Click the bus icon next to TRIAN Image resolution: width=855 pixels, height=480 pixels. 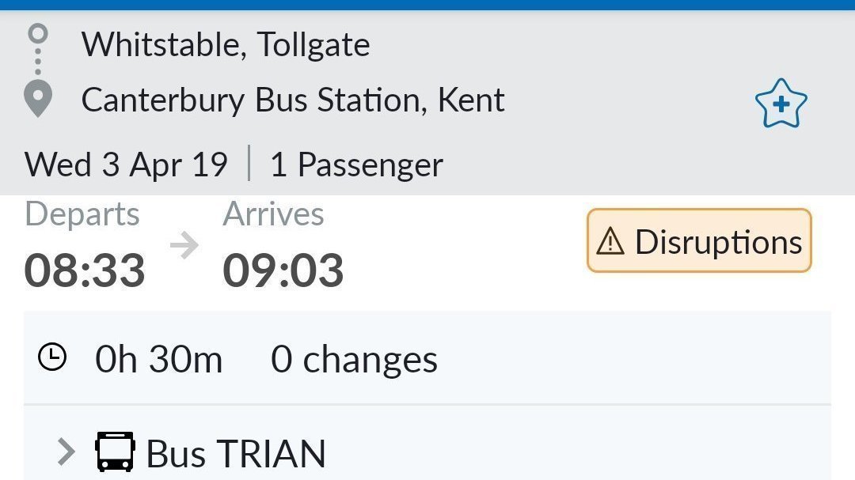tap(114, 451)
